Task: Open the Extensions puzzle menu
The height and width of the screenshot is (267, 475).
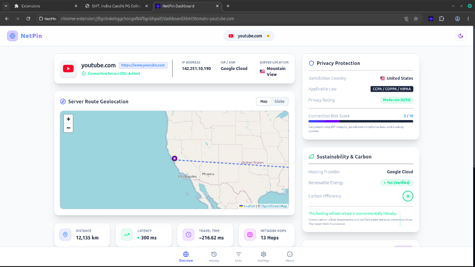Action: (x=442, y=19)
